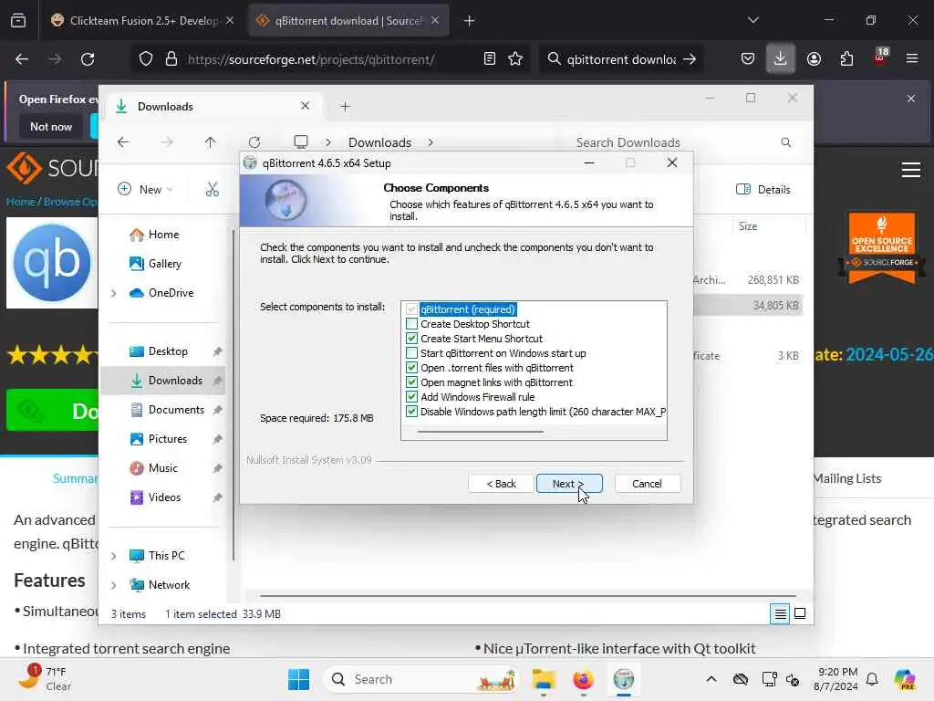Click the search arrow in Firefox search box
Screen dimensions: 934x701
point(690,59)
